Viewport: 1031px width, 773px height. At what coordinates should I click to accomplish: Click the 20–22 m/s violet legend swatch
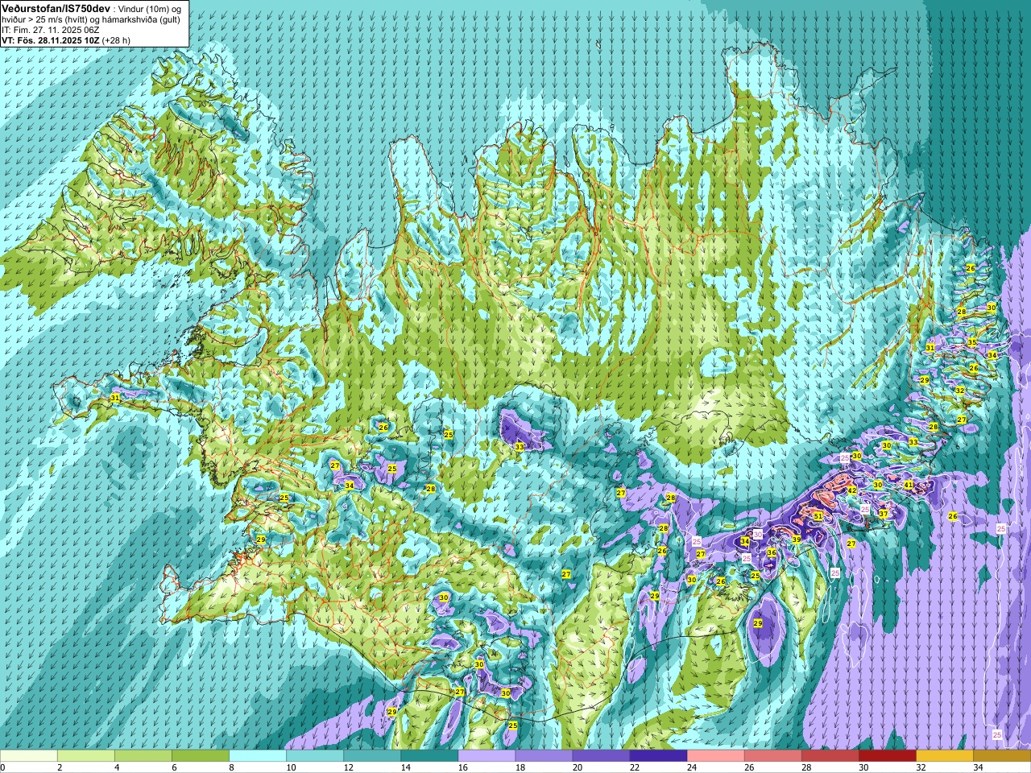point(601,756)
